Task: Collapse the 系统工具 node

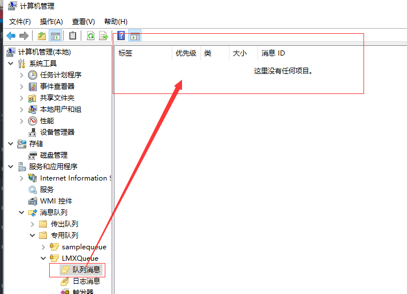Action: point(11,64)
